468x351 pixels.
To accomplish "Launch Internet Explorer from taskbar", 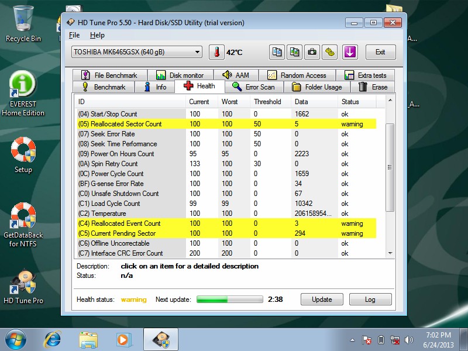I will pyautogui.click(x=53, y=340).
